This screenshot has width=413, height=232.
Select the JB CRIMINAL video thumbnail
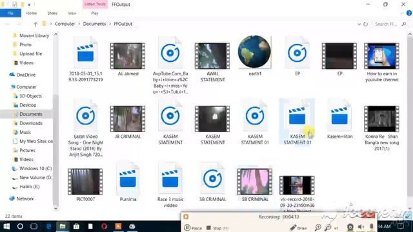pyautogui.click(x=128, y=119)
